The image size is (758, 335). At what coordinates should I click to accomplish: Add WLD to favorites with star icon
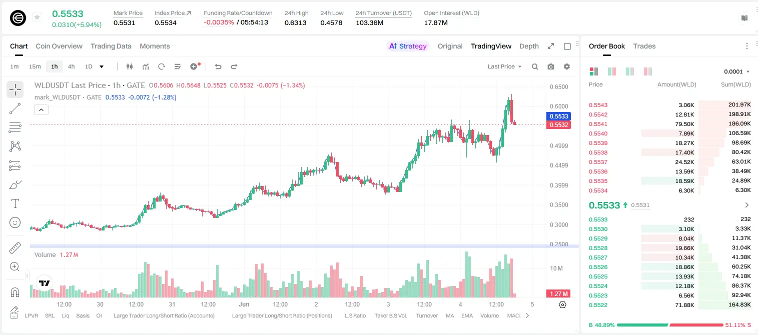37,17
